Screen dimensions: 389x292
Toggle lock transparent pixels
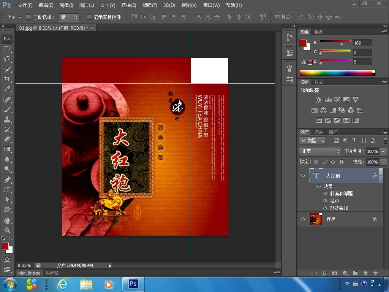click(316, 162)
